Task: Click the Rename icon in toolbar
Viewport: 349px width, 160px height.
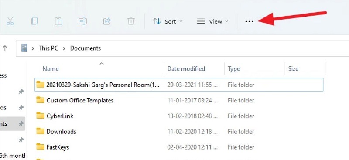Action: [x=82, y=21]
